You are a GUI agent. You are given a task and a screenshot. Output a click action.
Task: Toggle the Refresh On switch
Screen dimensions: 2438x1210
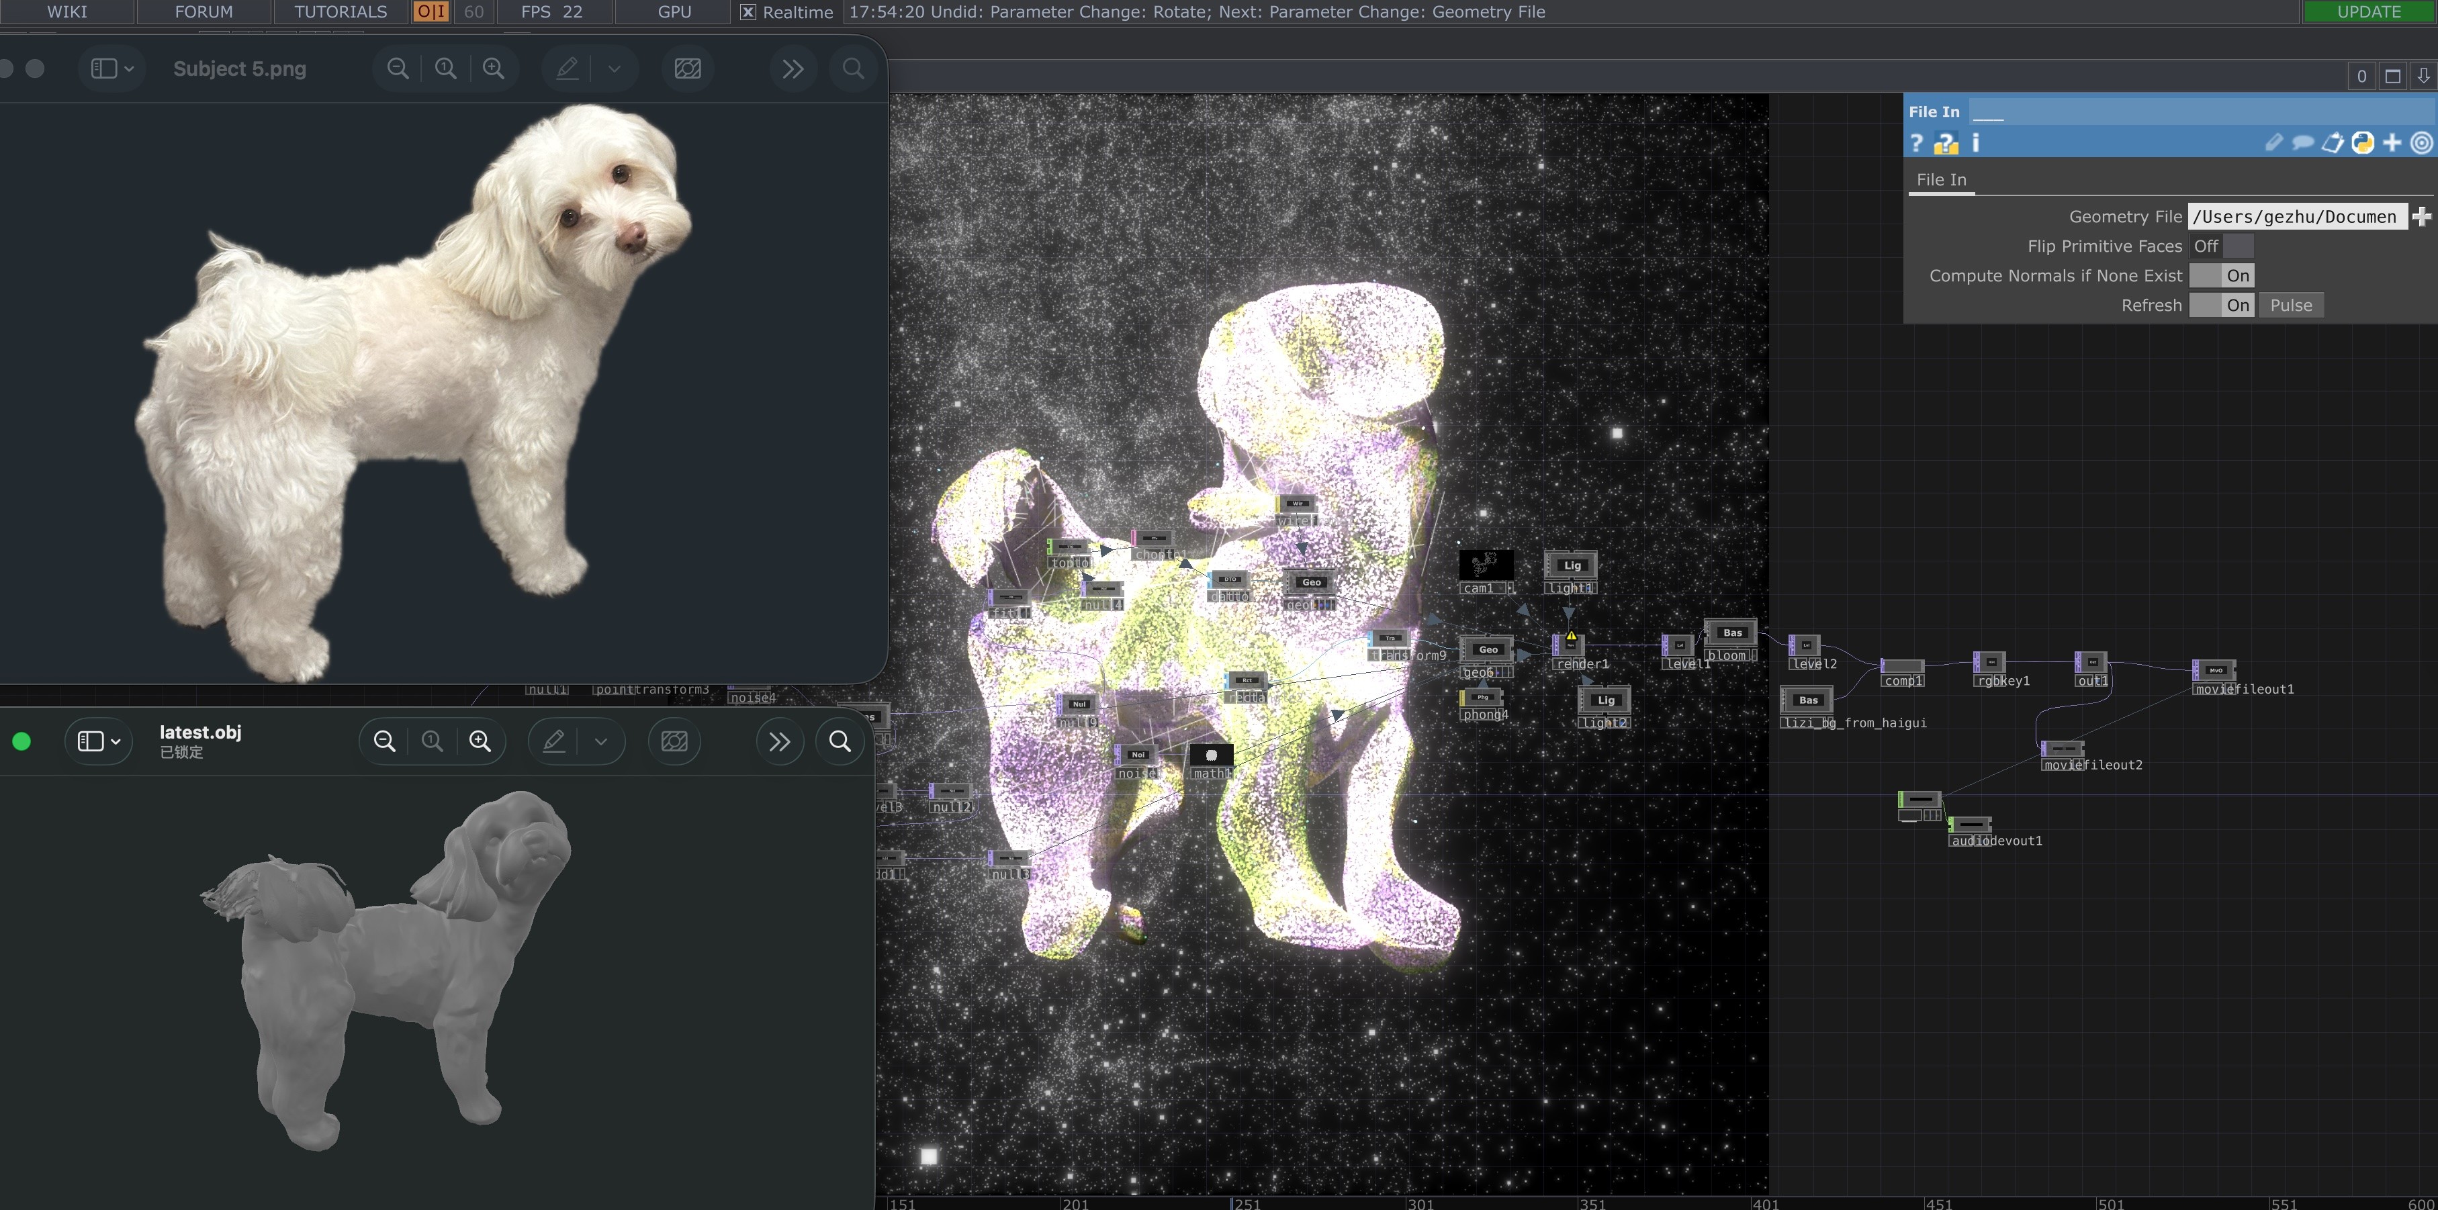2221,305
